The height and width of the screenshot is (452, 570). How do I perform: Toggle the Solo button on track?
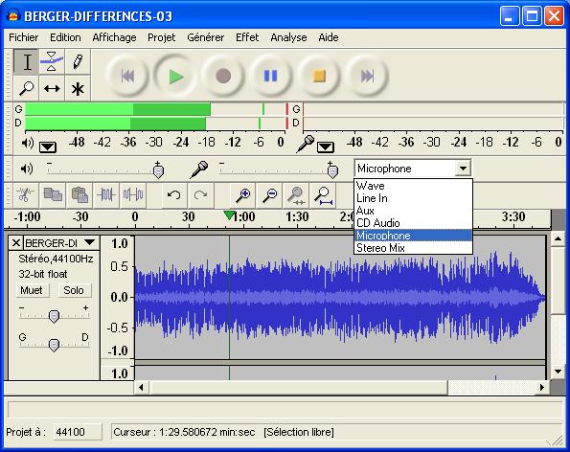74,290
